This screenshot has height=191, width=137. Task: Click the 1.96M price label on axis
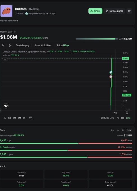pos(126,59)
